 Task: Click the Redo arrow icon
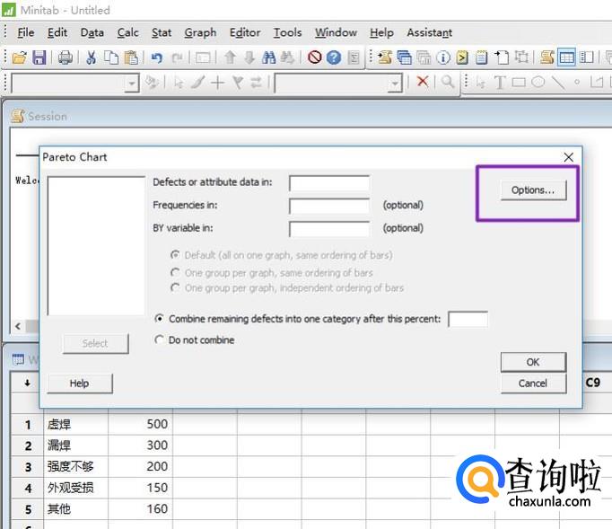pyautogui.click(x=178, y=57)
